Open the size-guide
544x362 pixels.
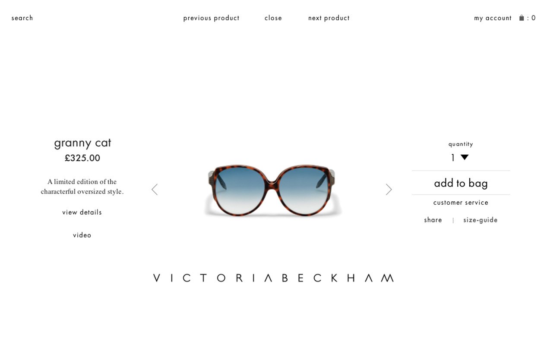click(x=481, y=220)
